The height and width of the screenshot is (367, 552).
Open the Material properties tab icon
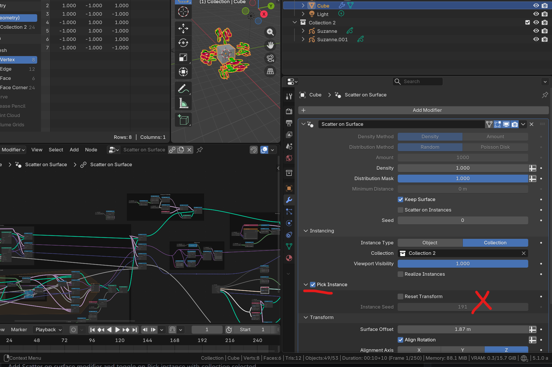tap(289, 258)
